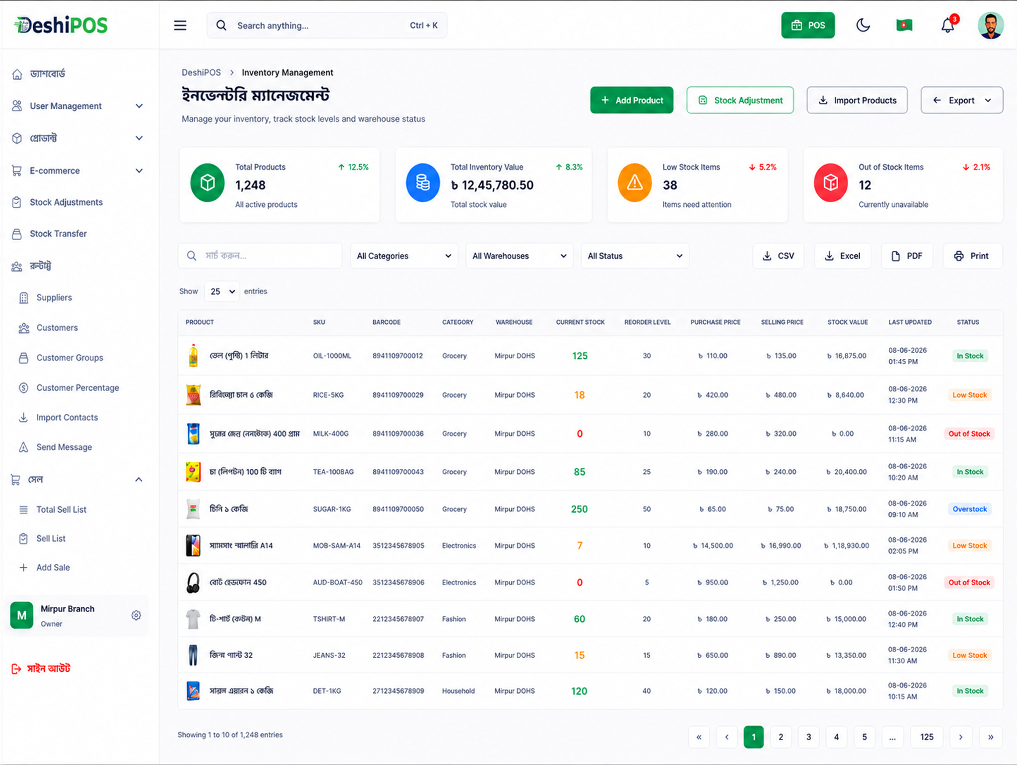Image resolution: width=1017 pixels, height=765 pixels.
Task: Expand User Management sidebar menu
Action: tap(77, 106)
